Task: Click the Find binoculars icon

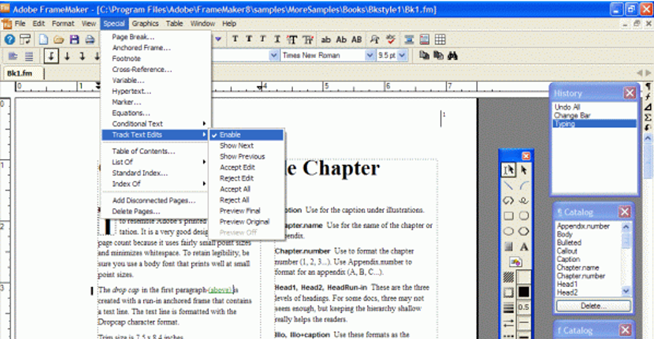Action: pyautogui.click(x=452, y=56)
